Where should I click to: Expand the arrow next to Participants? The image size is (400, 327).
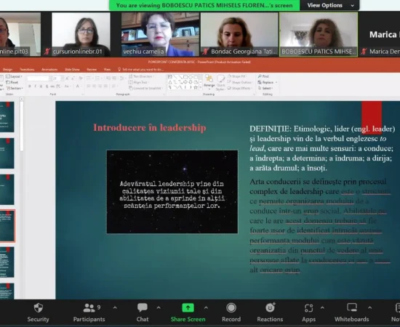click(115, 308)
